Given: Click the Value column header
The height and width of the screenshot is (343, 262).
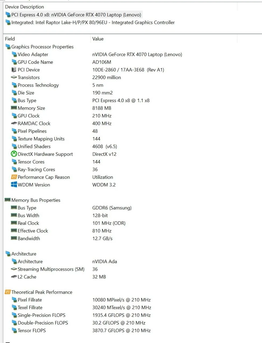Looking at the screenshot, I should (x=98, y=39).
